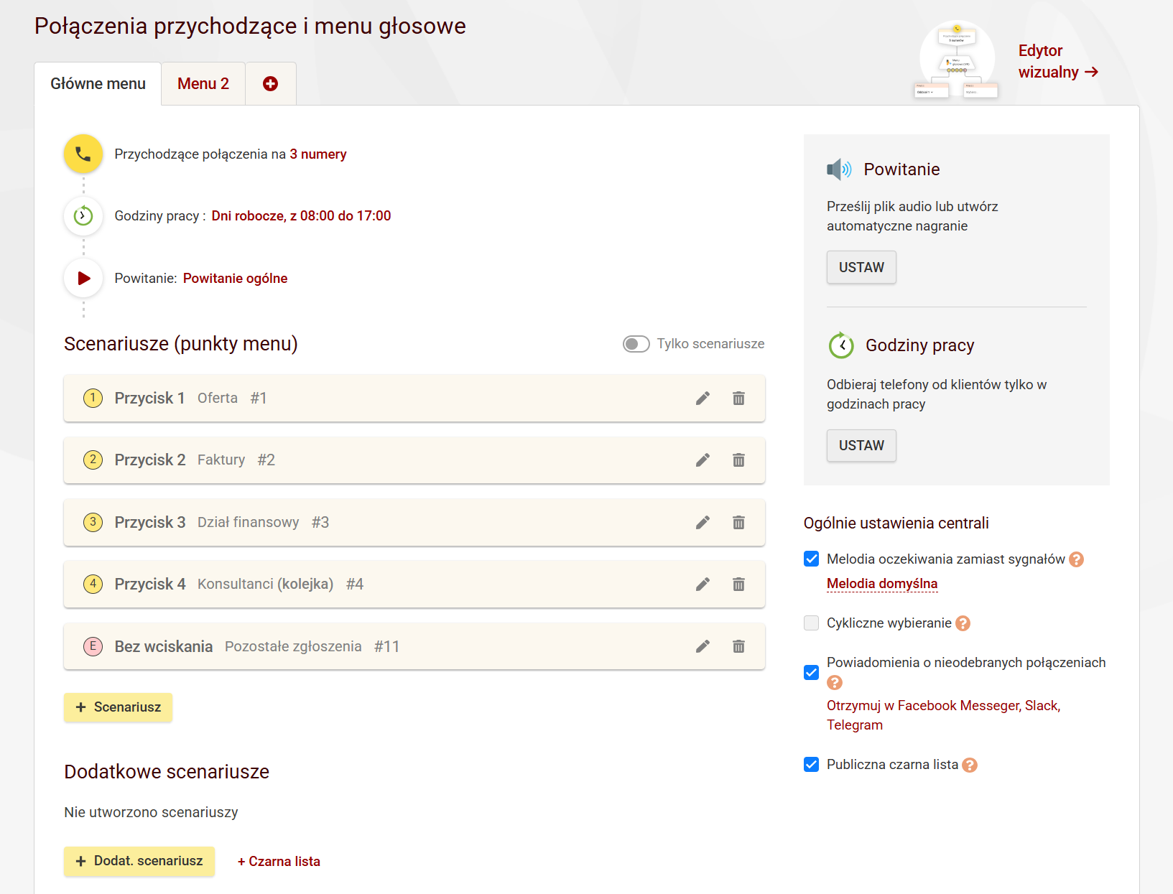Open the Melodia domyślna selection

882,583
